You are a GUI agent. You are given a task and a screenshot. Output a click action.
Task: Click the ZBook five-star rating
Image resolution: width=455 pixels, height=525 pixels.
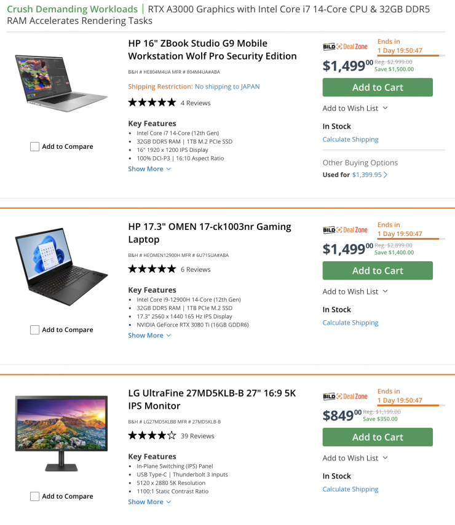pos(152,103)
